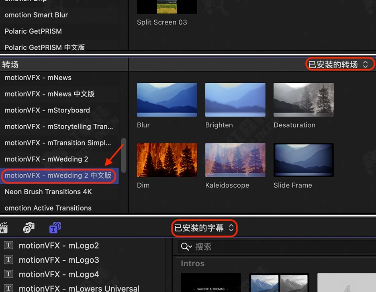Select omotion Active Transitions category

59,208
